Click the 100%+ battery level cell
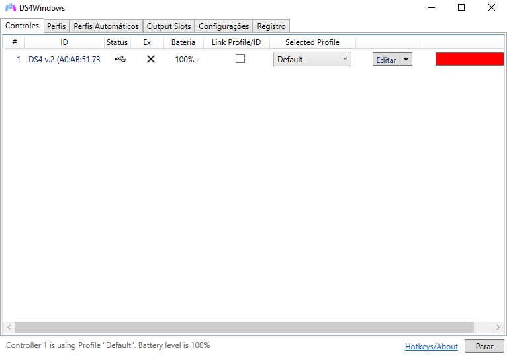Image resolution: width=507 pixels, height=356 pixels. click(x=187, y=60)
